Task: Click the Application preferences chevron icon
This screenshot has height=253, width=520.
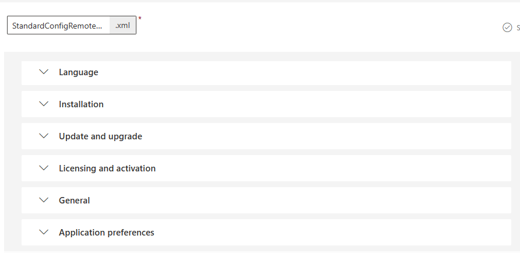Action: [x=43, y=233]
